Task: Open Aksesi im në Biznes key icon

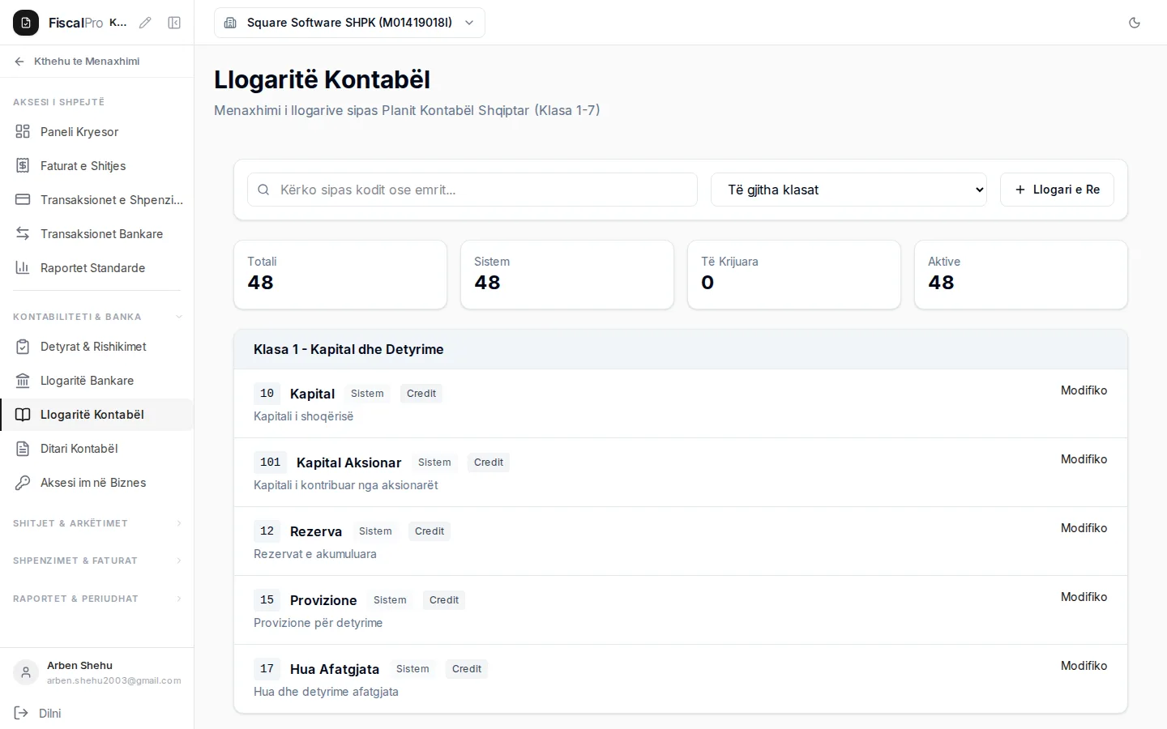Action: (23, 482)
